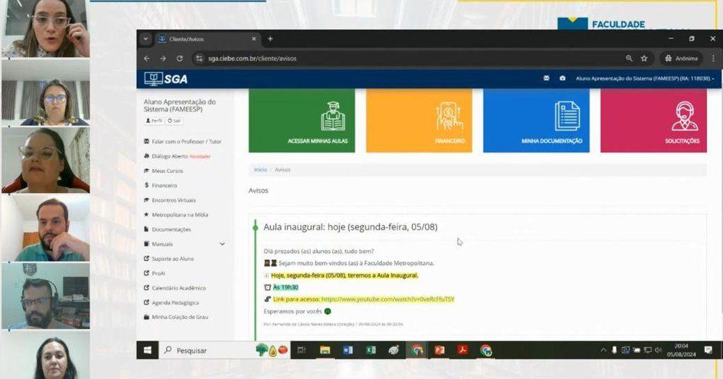Click the Perfil button in sidebar
Screen dimensions: 723x379
pos(154,121)
